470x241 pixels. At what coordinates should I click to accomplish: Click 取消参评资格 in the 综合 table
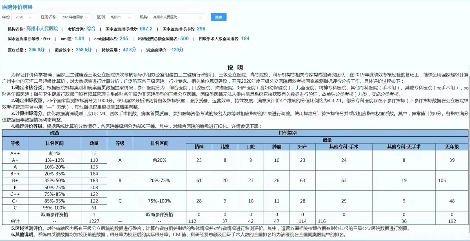(x=55, y=215)
